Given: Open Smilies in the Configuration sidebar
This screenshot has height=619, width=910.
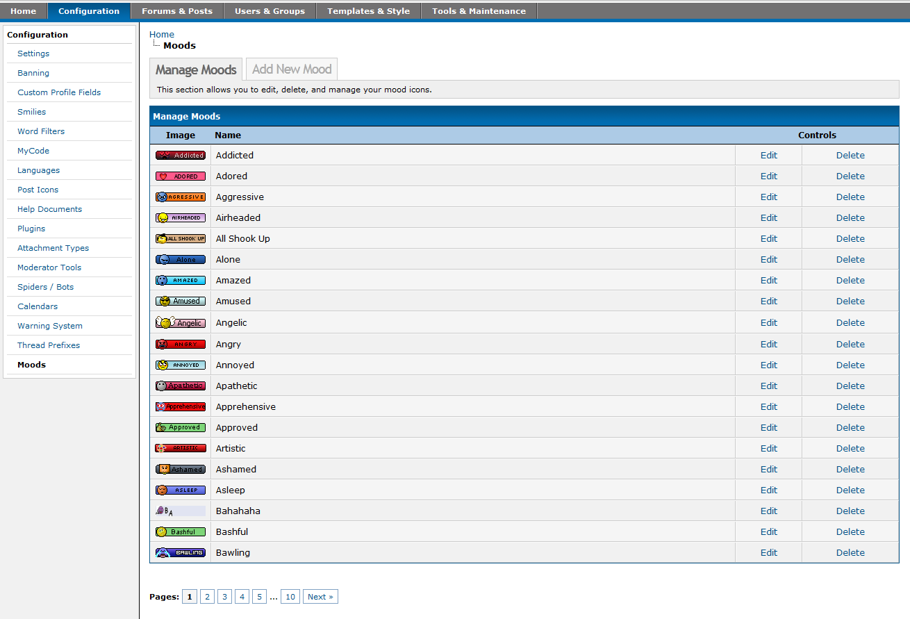Looking at the screenshot, I should click(x=32, y=112).
